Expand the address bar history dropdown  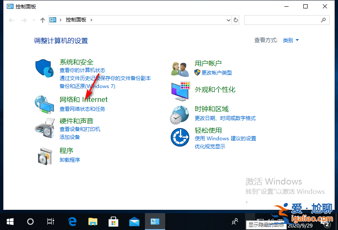(229, 20)
